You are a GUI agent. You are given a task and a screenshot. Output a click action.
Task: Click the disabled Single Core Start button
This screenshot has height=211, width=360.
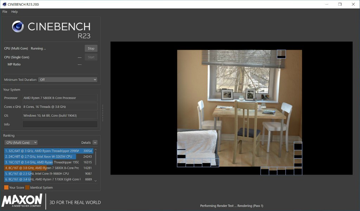pos(91,57)
